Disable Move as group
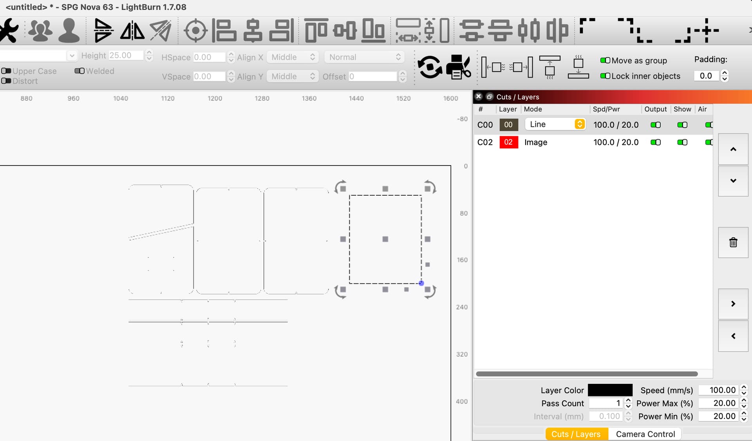The height and width of the screenshot is (441, 752). point(605,60)
